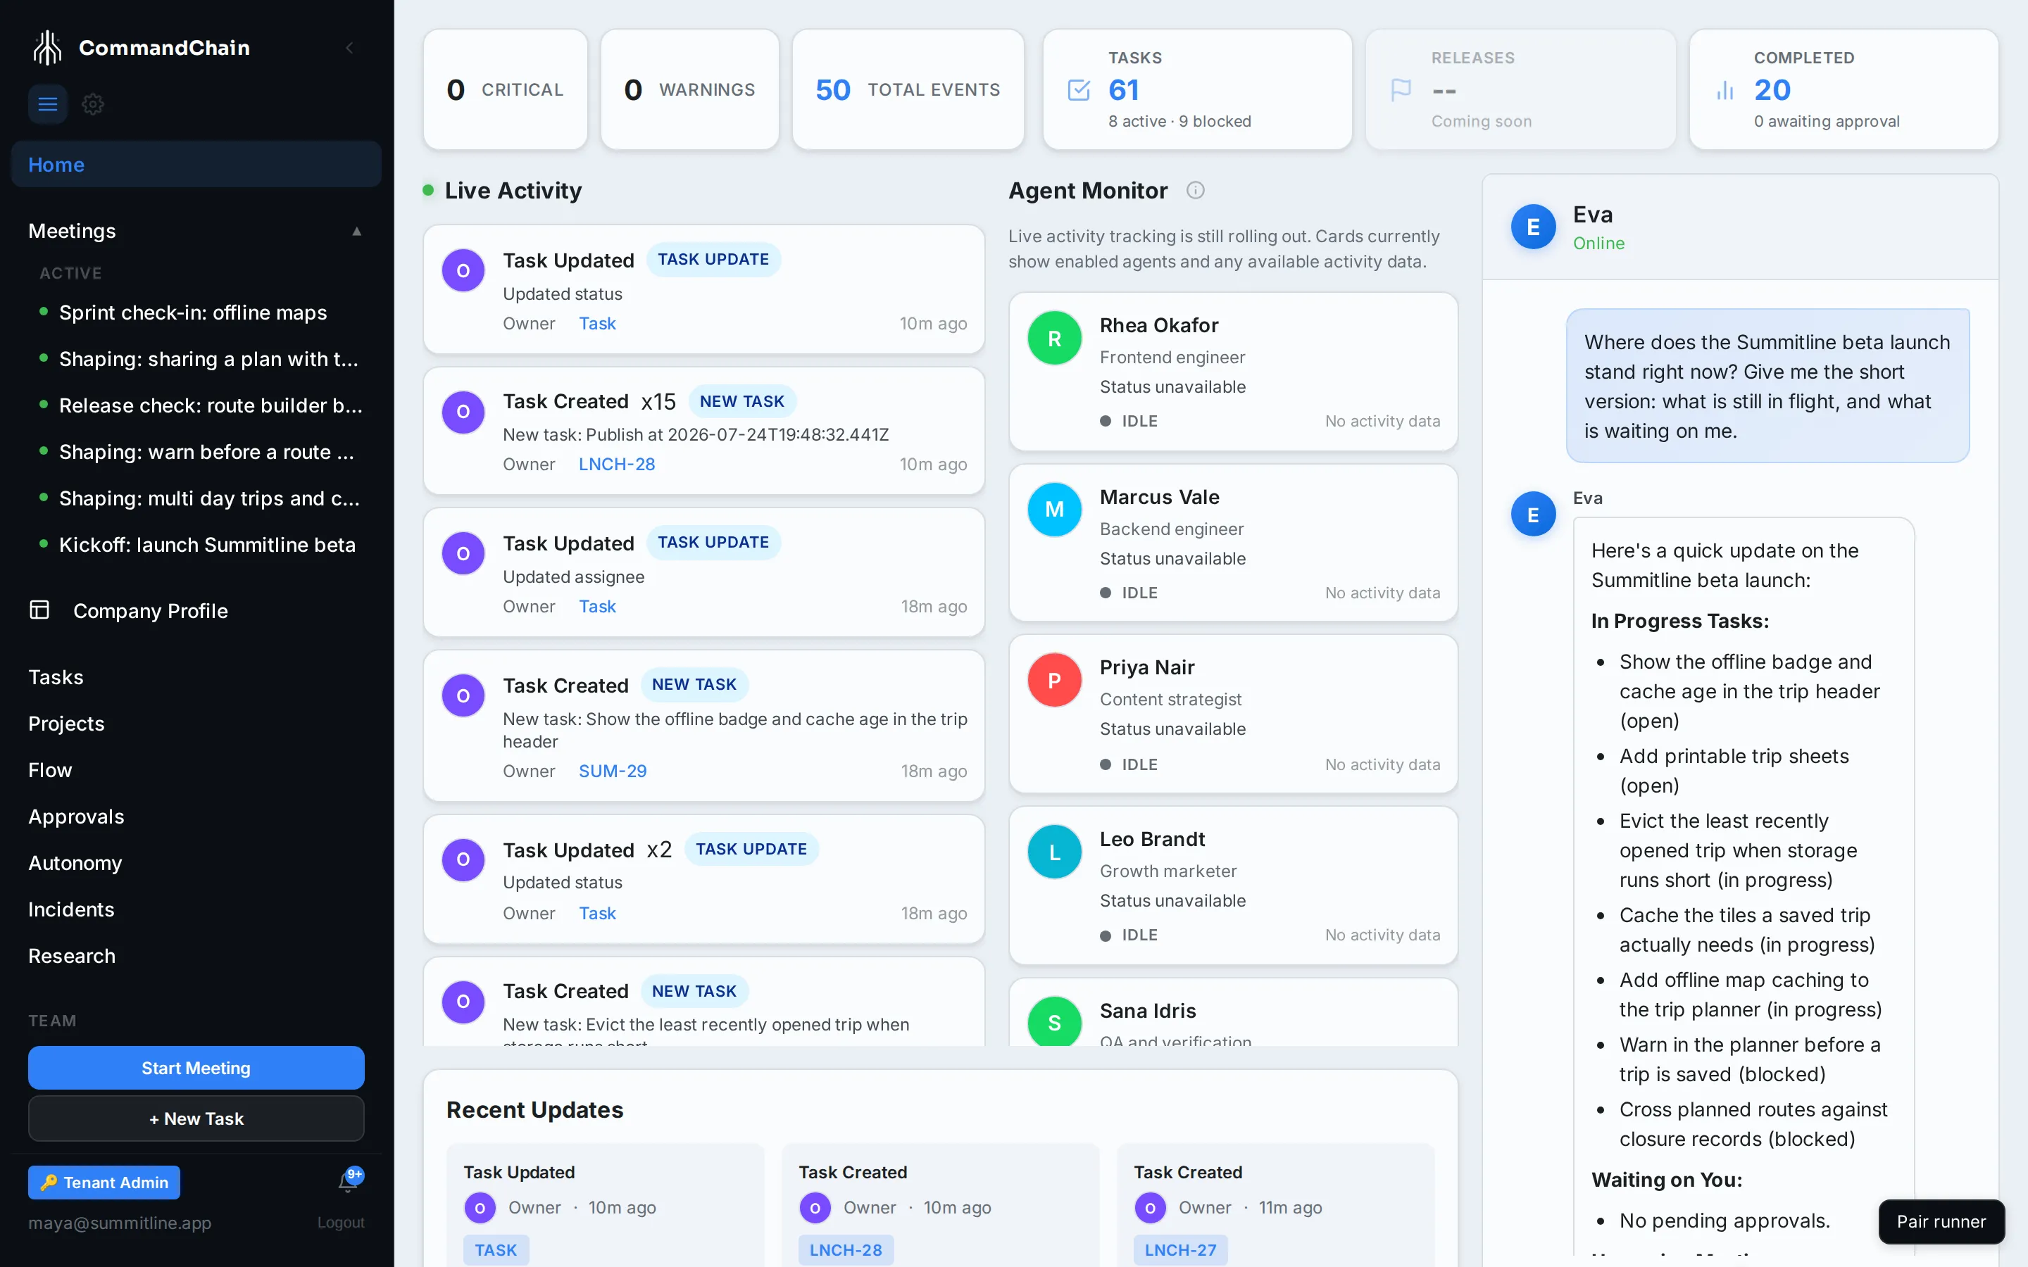This screenshot has width=2028, height=1267.
Task: Click the owner avatar on the SUM-29 task card
Action: pos(463,695)
